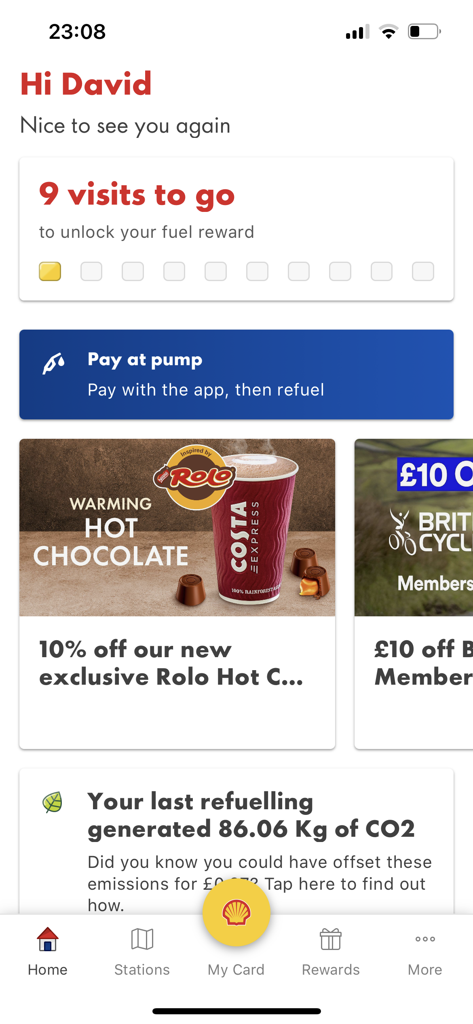Tap the fuel nozzle icon
Screen dimensions: 473x1024
(54, 363)
